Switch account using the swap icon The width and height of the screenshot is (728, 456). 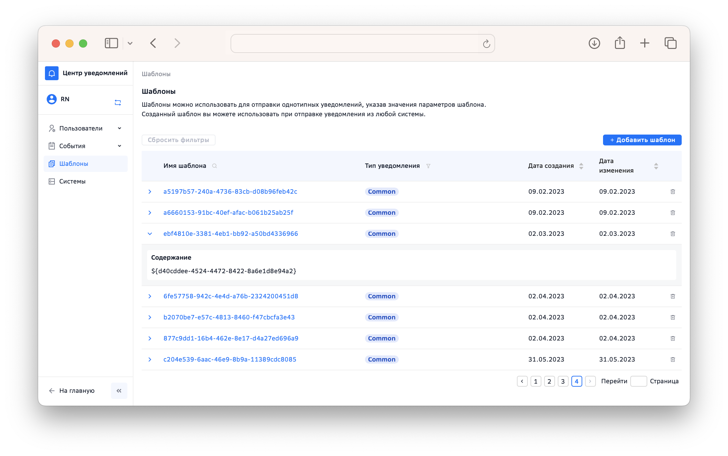click(x=118, y=103)
